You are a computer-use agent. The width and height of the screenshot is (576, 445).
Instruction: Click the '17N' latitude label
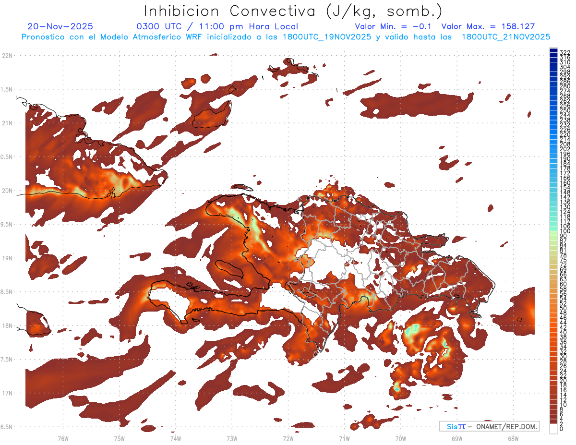coord(7,394)
